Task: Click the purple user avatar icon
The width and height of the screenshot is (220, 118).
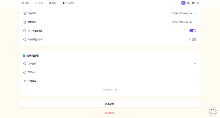Action: [x=183, y=3]
